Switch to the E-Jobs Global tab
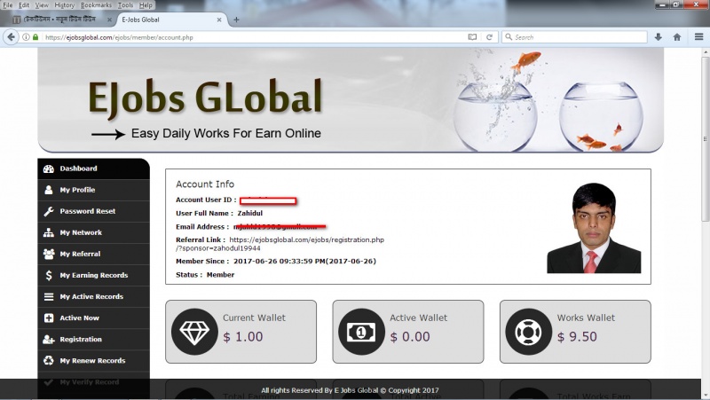The image size is (710, 400). click(172, 20)
